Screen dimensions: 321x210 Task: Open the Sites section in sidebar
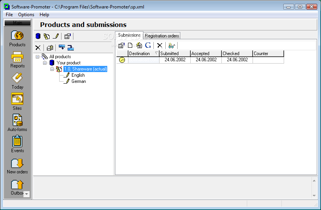click(17, 102)
